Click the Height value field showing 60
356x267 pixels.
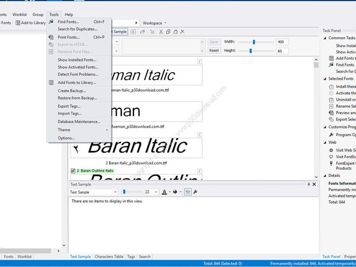coord(282,51)
